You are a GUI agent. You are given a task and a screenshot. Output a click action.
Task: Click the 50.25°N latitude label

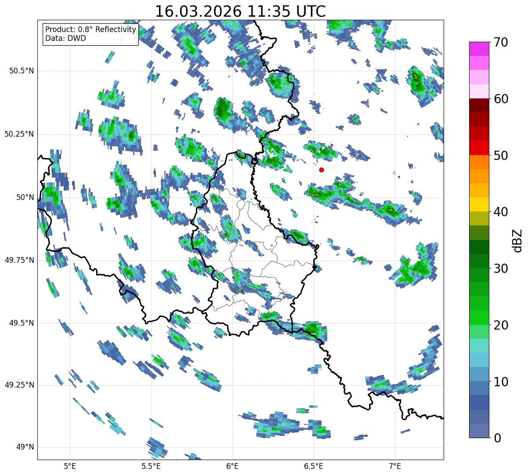click(x=19, y=134)
